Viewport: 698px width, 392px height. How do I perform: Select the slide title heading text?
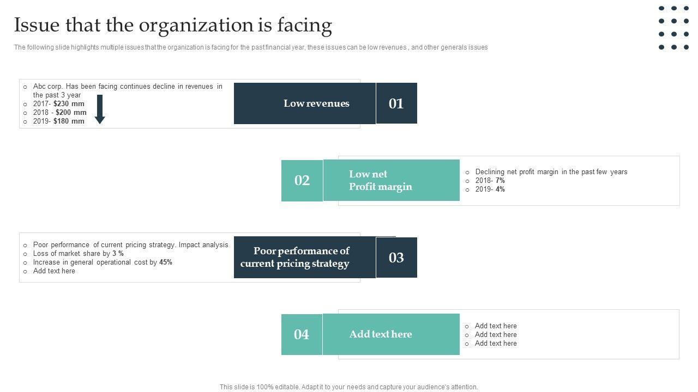pos(173,26)
